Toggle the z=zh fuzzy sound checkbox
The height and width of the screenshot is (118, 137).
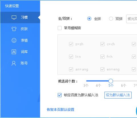click(71, 44)
